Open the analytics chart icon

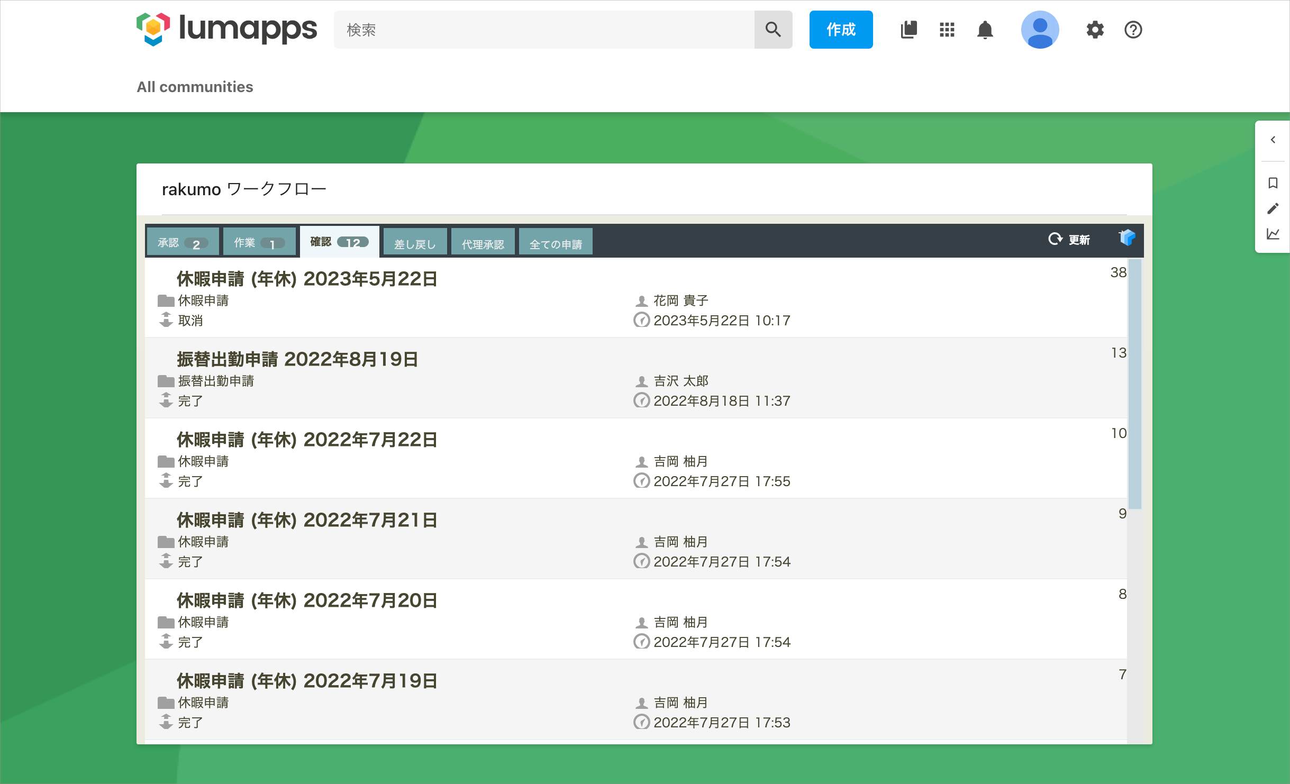point(1273,234)
